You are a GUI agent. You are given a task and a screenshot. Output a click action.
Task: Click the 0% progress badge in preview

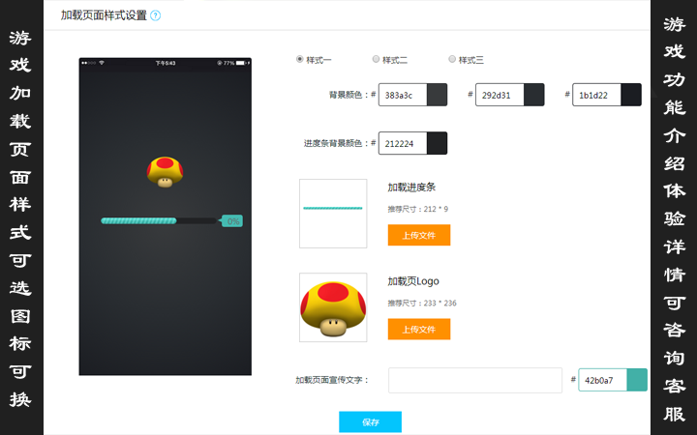232,220
